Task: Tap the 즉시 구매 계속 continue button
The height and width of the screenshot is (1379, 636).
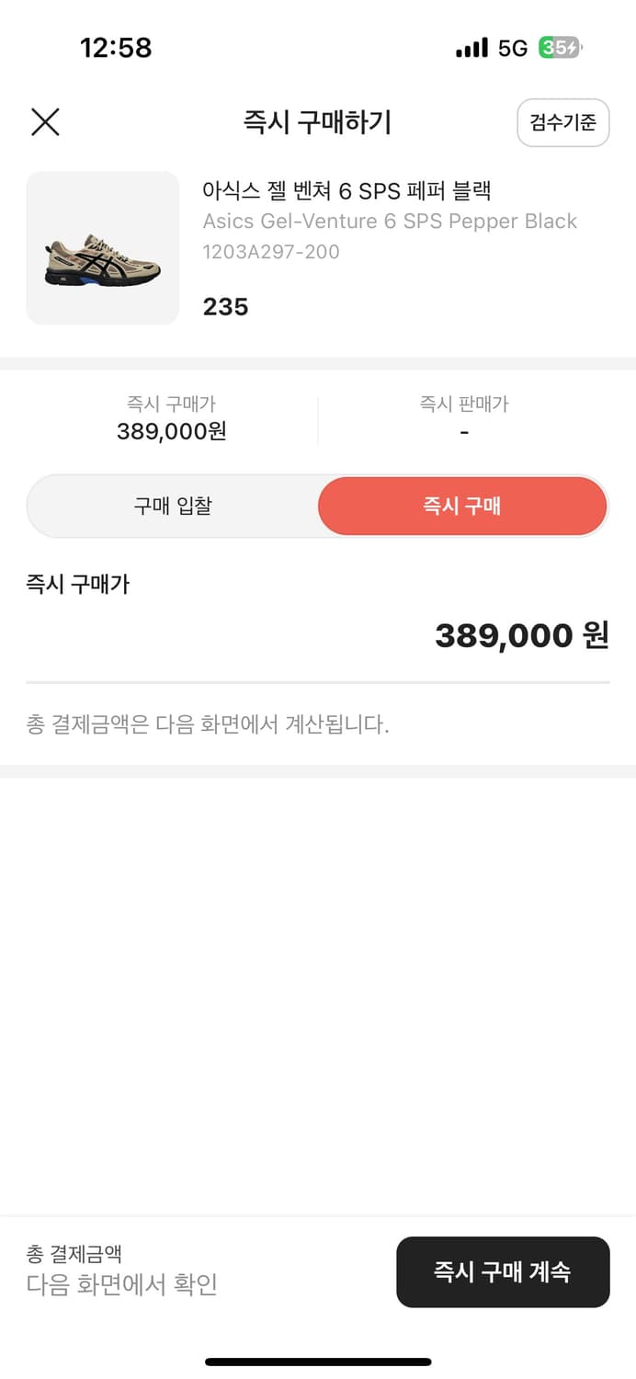Action: 503,1272
